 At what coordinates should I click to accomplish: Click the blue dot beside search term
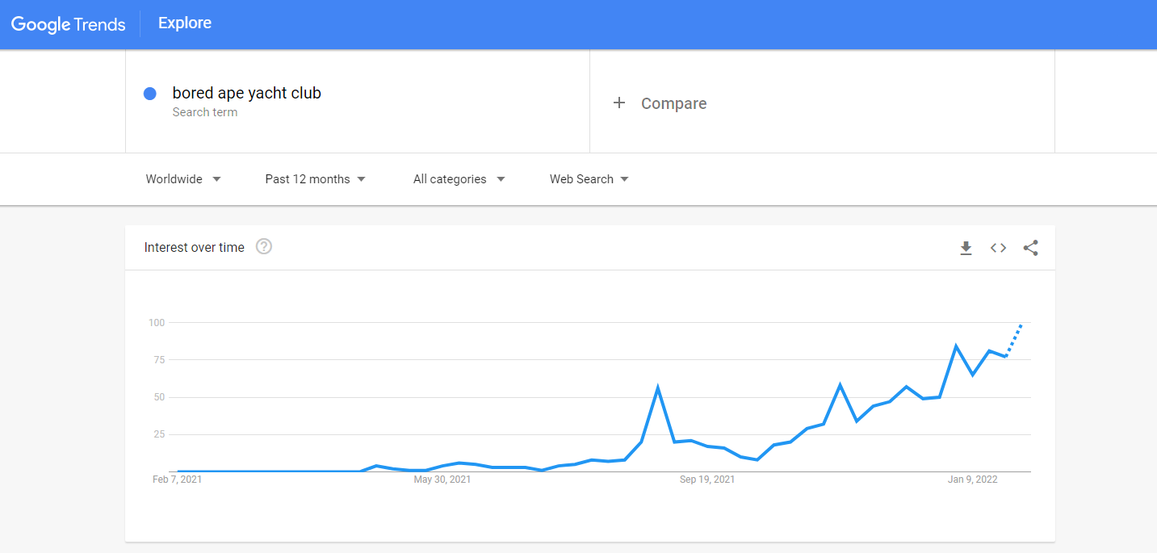(x=149, y=94)
